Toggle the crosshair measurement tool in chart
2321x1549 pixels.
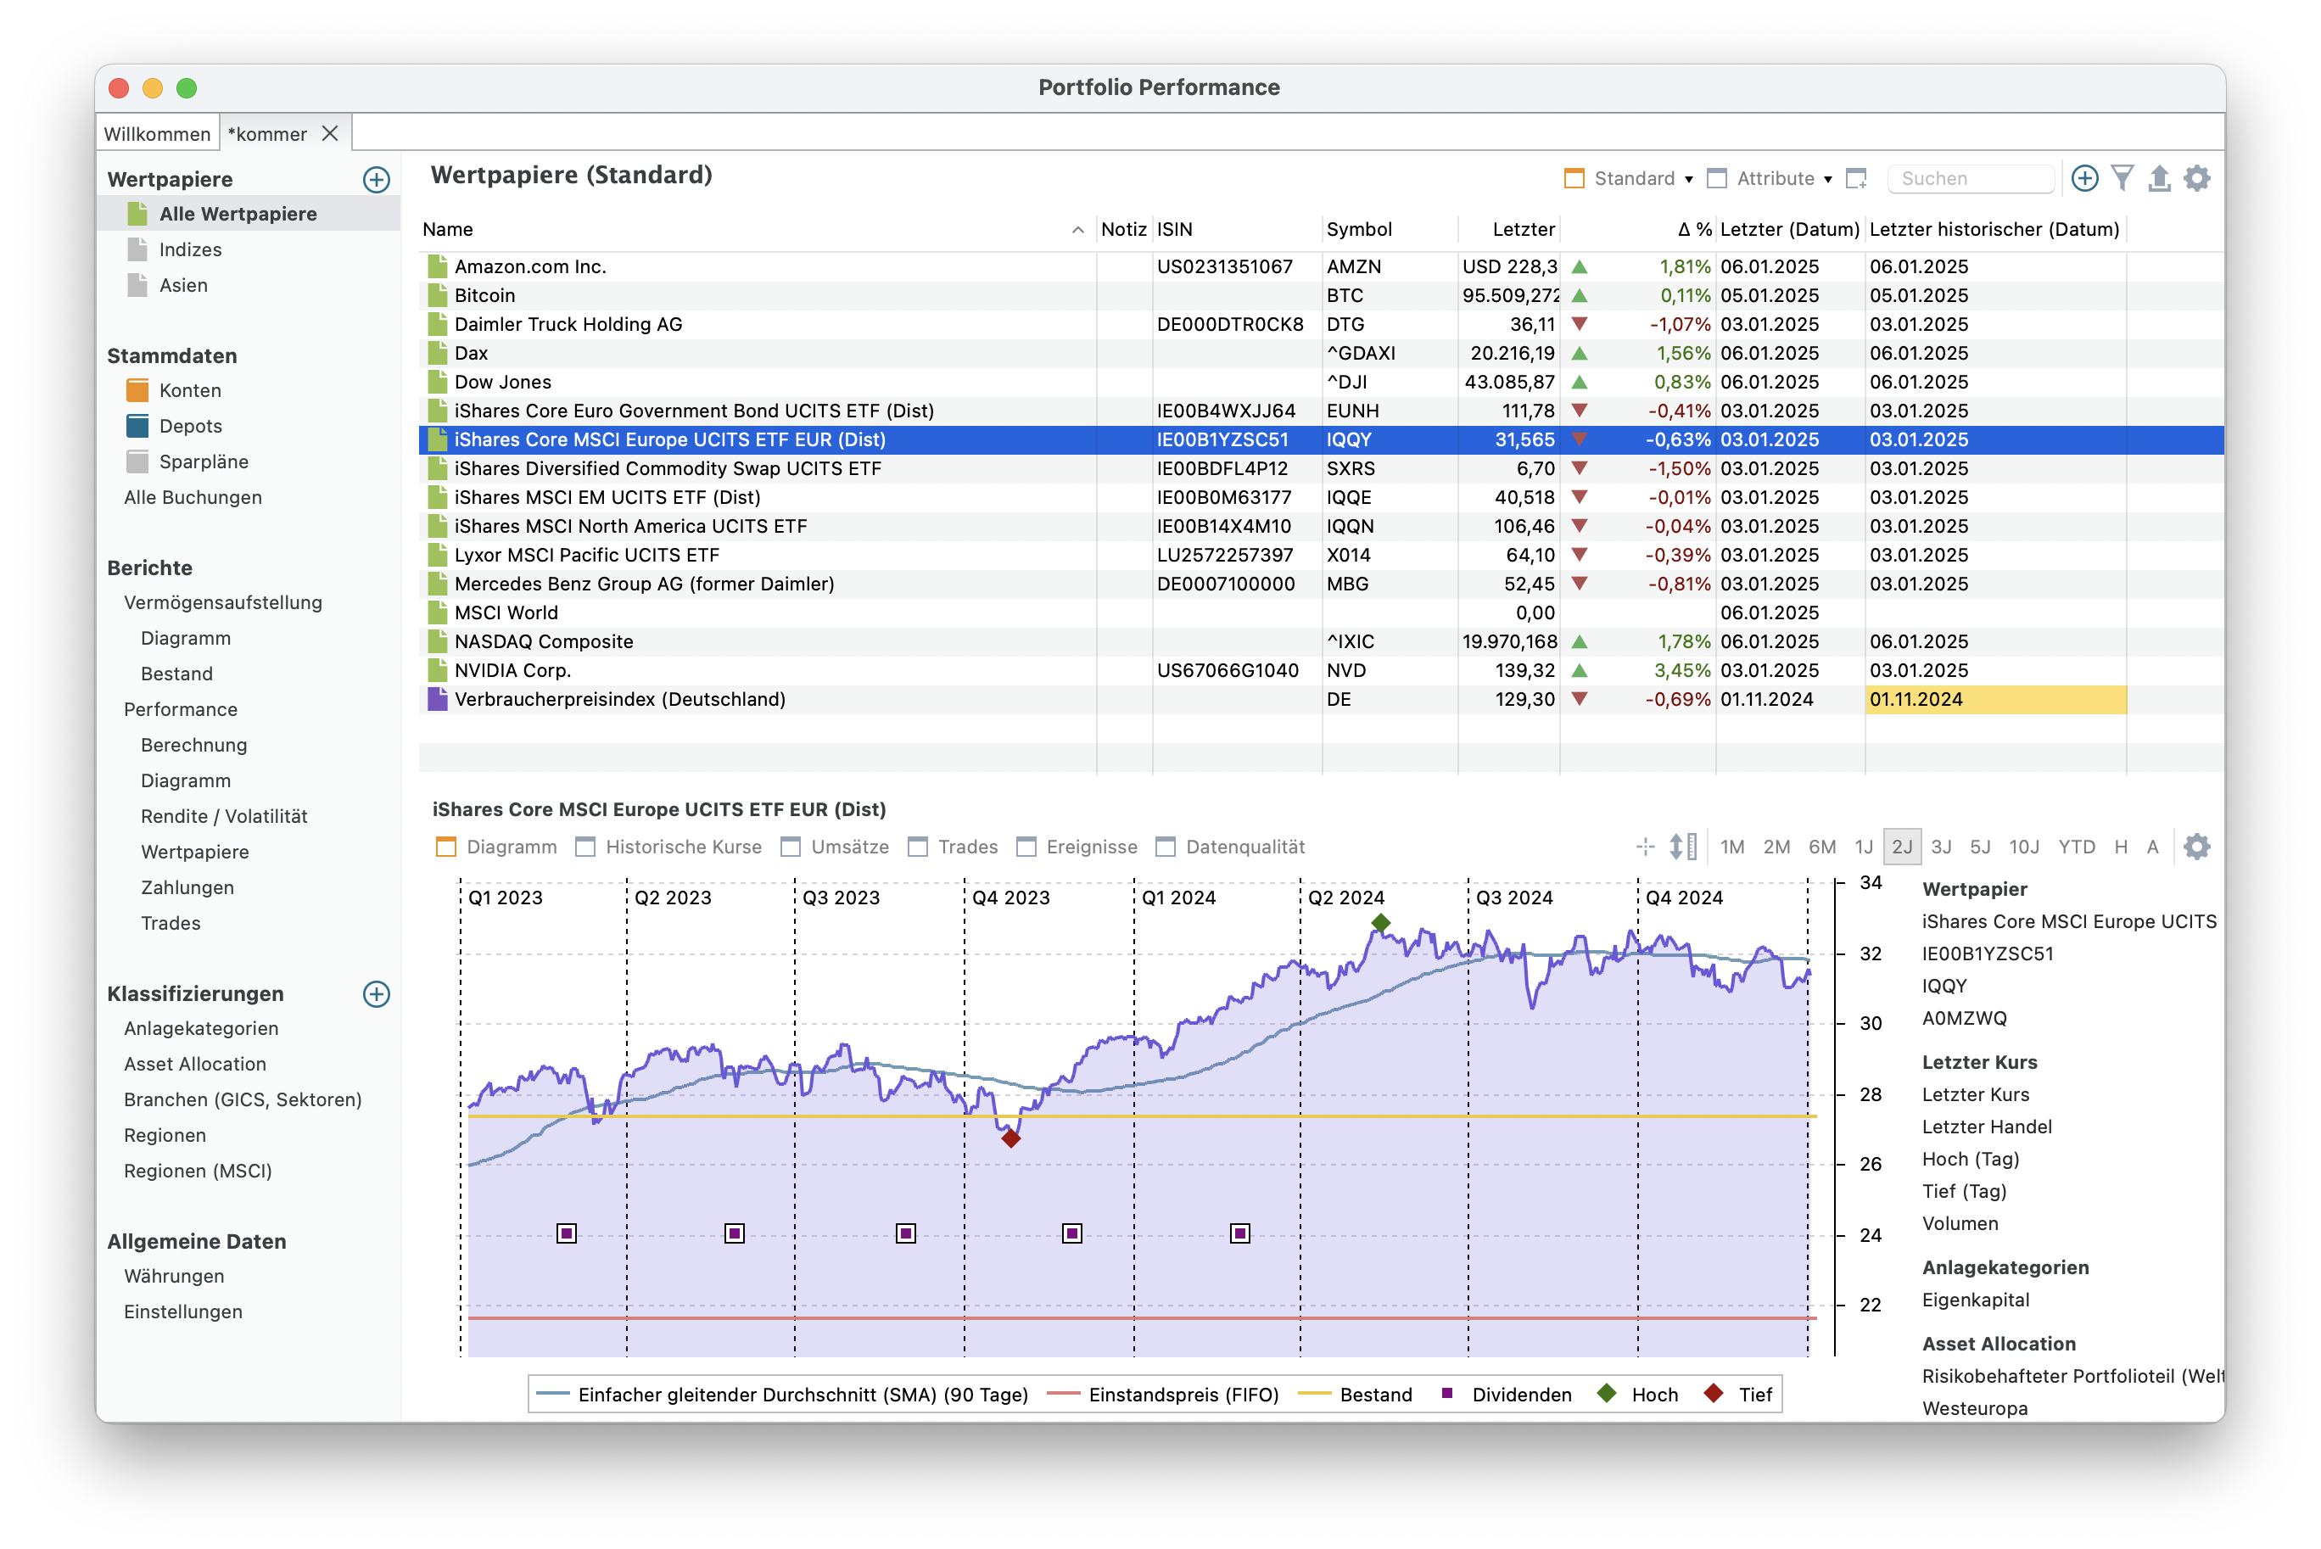pos(1646,847)
